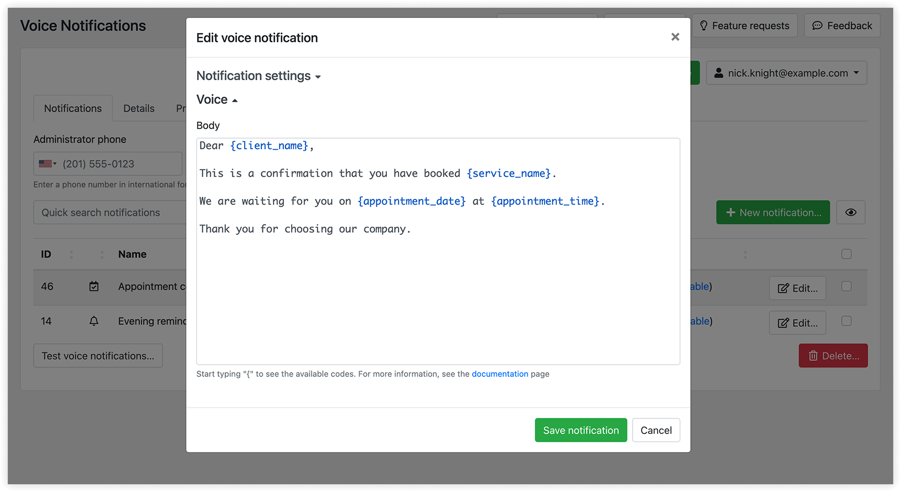The image size is (901, 492).
Task: Click pencil icon on row 46 Edit
Action: click(x=783, y=288)
